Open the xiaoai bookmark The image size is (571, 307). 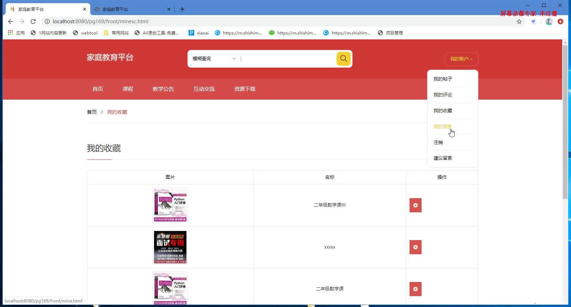click(199, 33)
